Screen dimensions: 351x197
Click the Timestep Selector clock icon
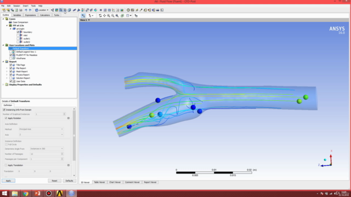[x=128, y=10]
